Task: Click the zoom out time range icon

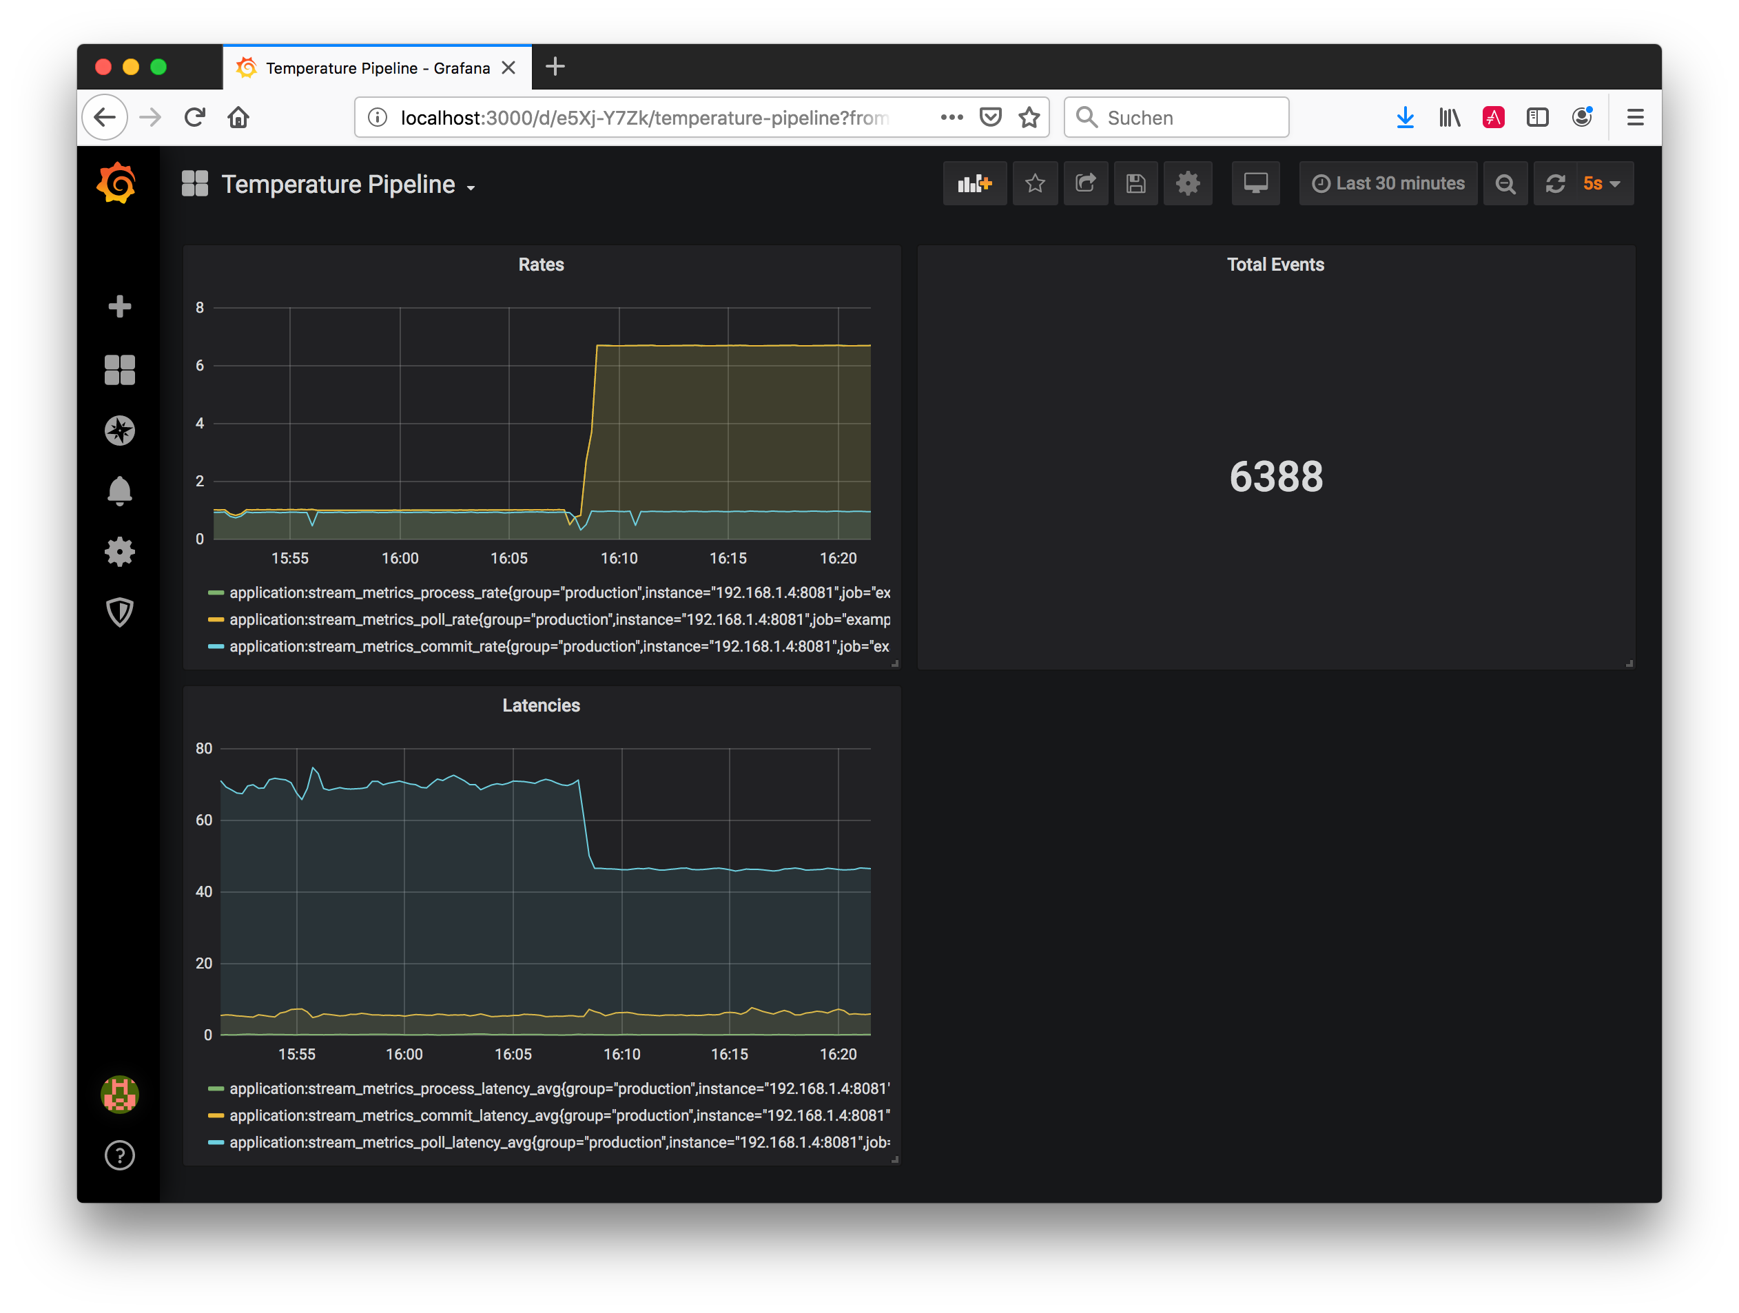Action: pos(1505,183)
